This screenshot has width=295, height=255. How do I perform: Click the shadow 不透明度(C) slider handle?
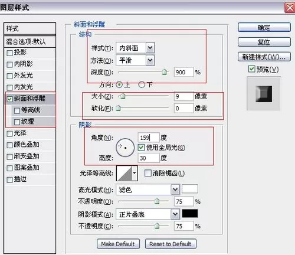(x=157, y=226)
